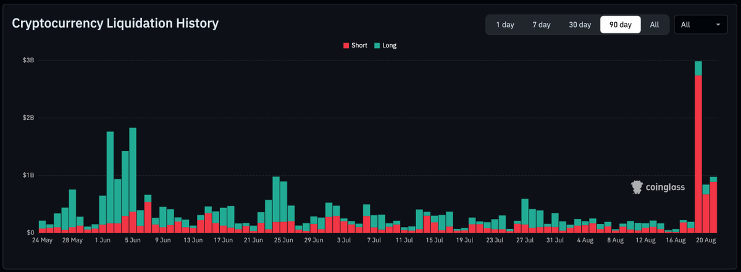Click the Cryptocurrency Liquidation History title
Viewport: 741px width, 272px height.
coord(115,23)
